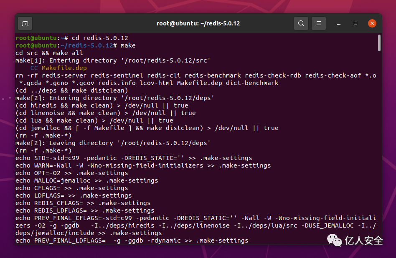Viewport: 396px width, 258px height.
Task: Click the 'deps/jemalloc/include >> .make-settings' line
Action: [89, 233]
